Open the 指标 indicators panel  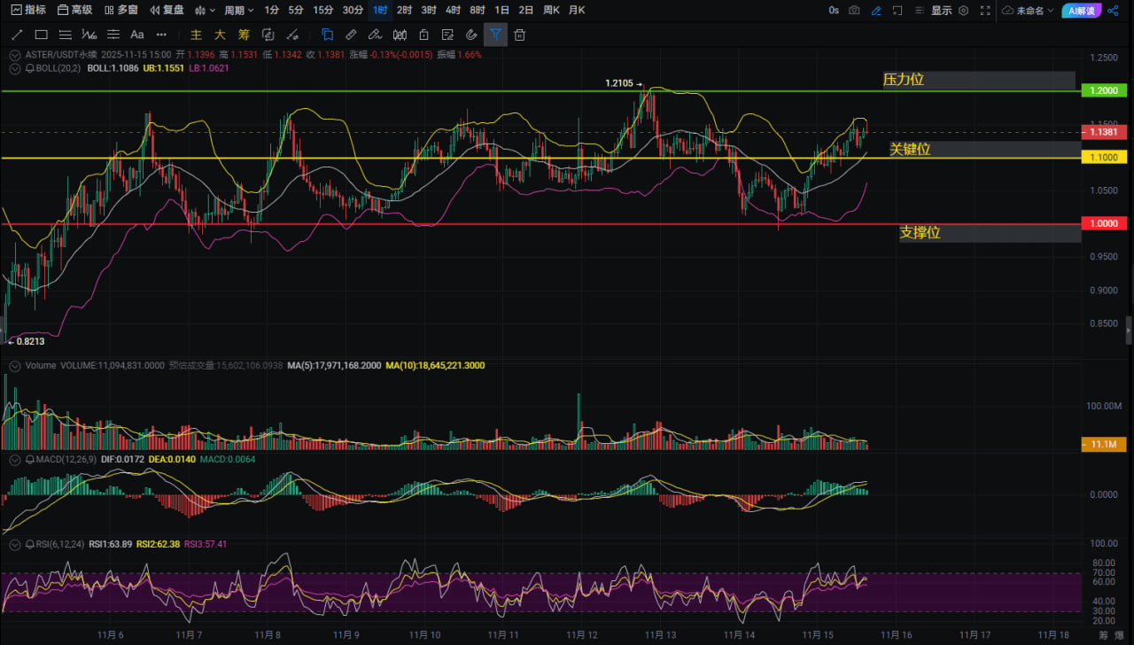29,11
